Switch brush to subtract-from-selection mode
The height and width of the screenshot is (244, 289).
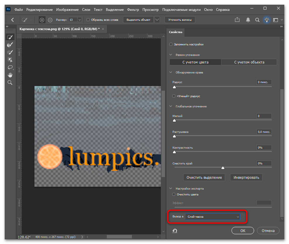[x=50, y=20]
